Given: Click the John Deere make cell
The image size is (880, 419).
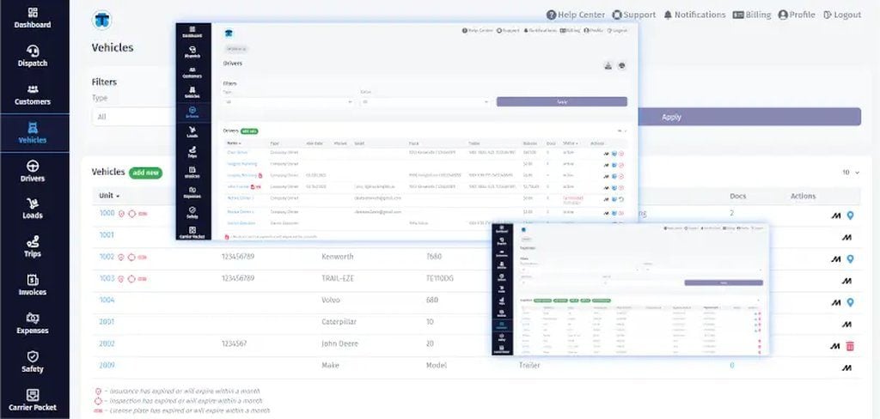Looking at the screenshot, I should (x=339, y=343).
